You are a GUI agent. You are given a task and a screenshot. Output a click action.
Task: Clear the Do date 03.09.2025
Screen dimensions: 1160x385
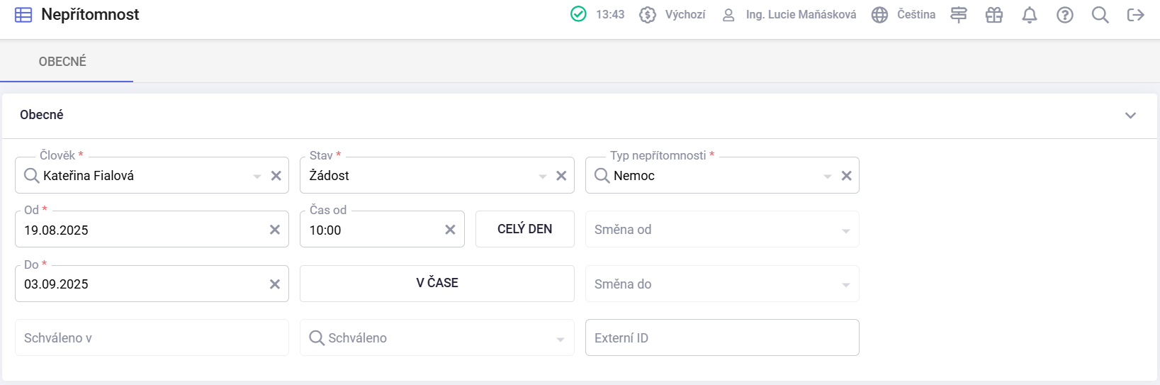point(275,284)
